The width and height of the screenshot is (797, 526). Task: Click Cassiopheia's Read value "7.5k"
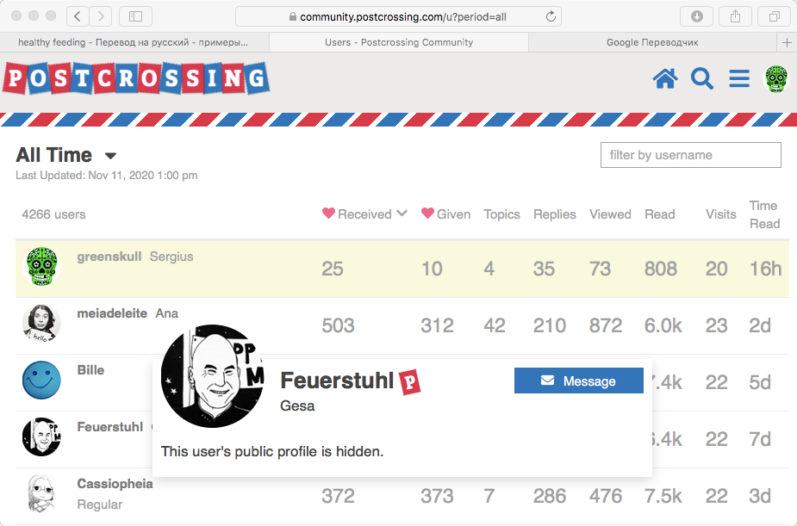click(663, 496)
